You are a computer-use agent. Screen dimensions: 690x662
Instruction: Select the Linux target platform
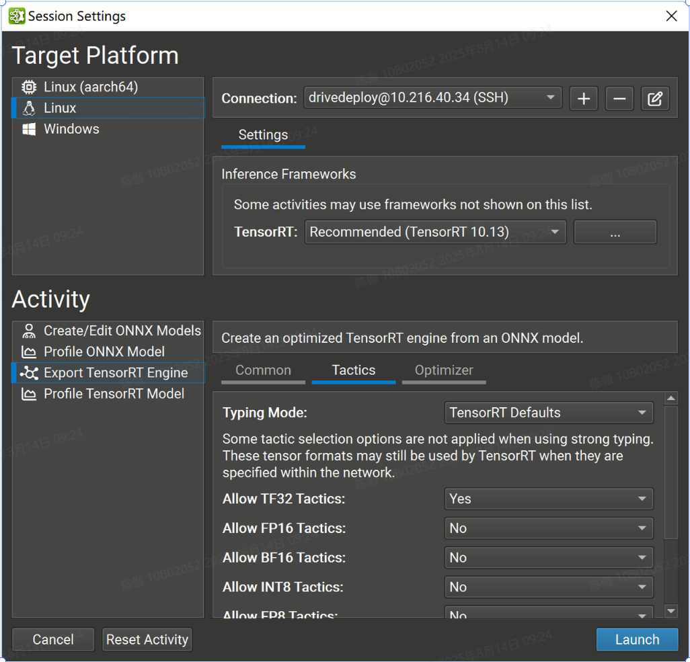point(108,108)
